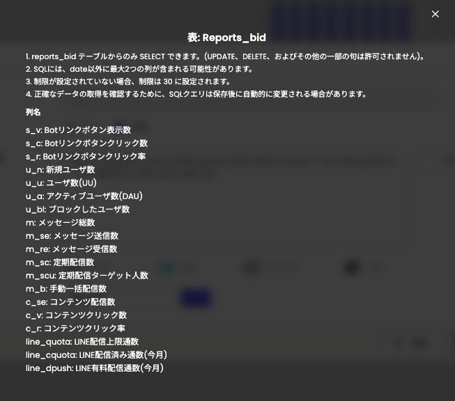Pick the u_bl ブロックしたユーザ数 entry
Image resolution: width=455 pixels, height=401 pixels.
(77, 210)
